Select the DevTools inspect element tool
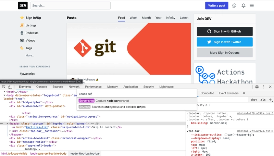 pyautogui.click(x=4, y=87)
